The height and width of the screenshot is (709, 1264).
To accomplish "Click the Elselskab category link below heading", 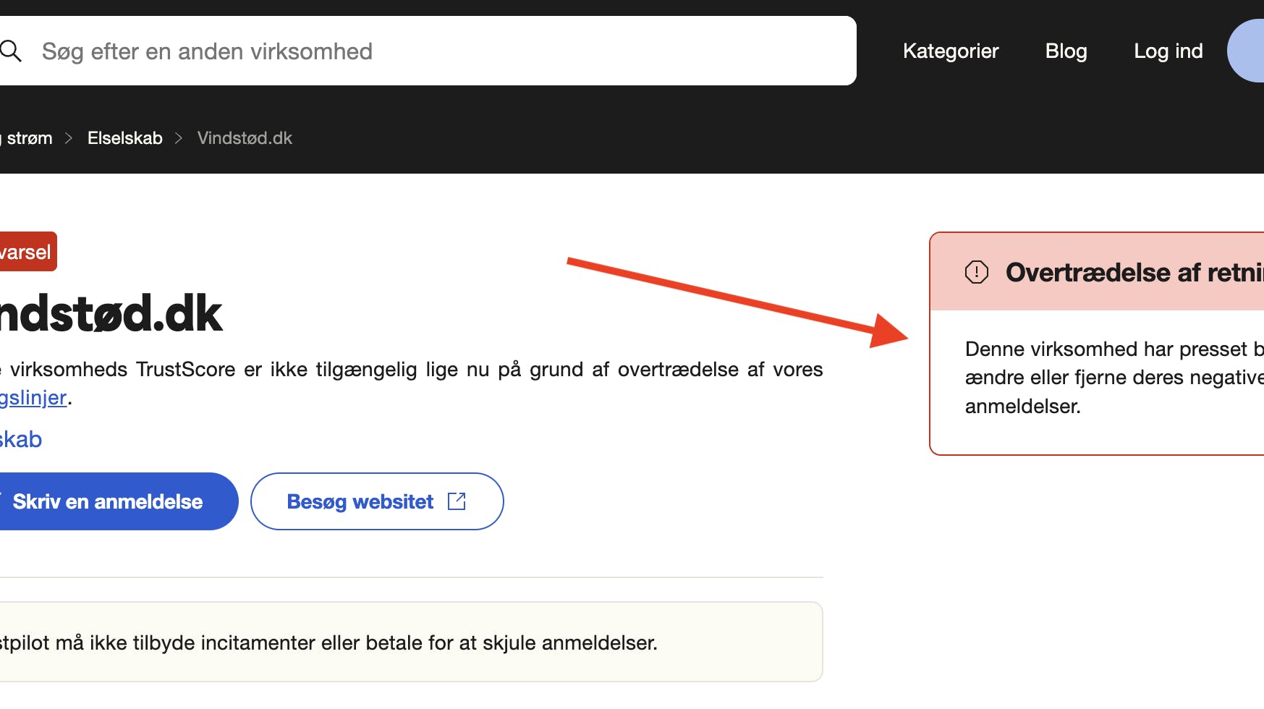I will pos(20,438).
